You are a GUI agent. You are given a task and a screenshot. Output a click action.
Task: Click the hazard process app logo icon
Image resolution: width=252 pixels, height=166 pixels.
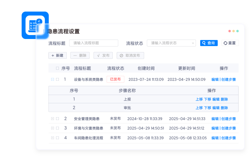[35, 25]
